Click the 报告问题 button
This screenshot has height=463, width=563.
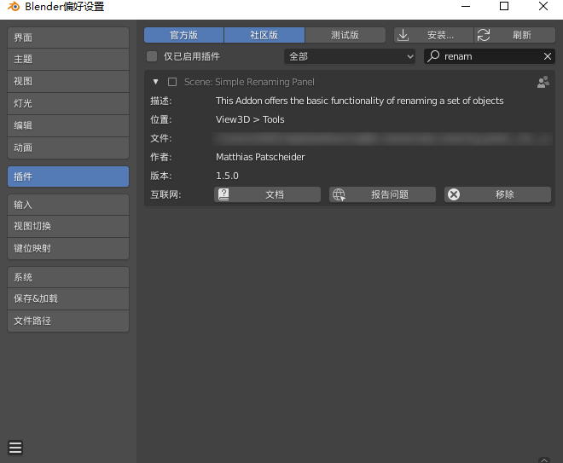coord(382,194)
